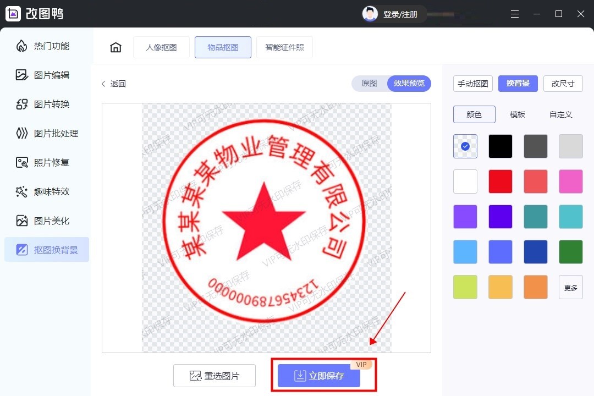The image size is (594, 396).
Task: Open 图片美化 in the sidebar
Action: 47,221
